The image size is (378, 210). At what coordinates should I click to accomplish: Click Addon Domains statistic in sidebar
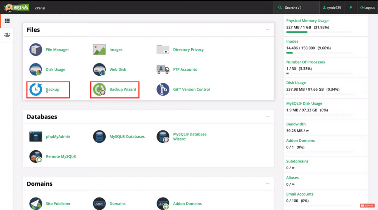tap(301, 141)
